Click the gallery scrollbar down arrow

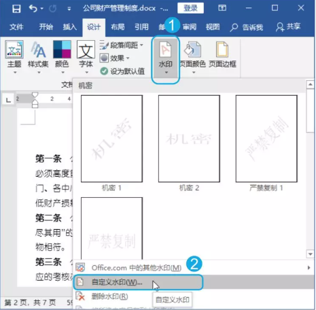point(310,254)
